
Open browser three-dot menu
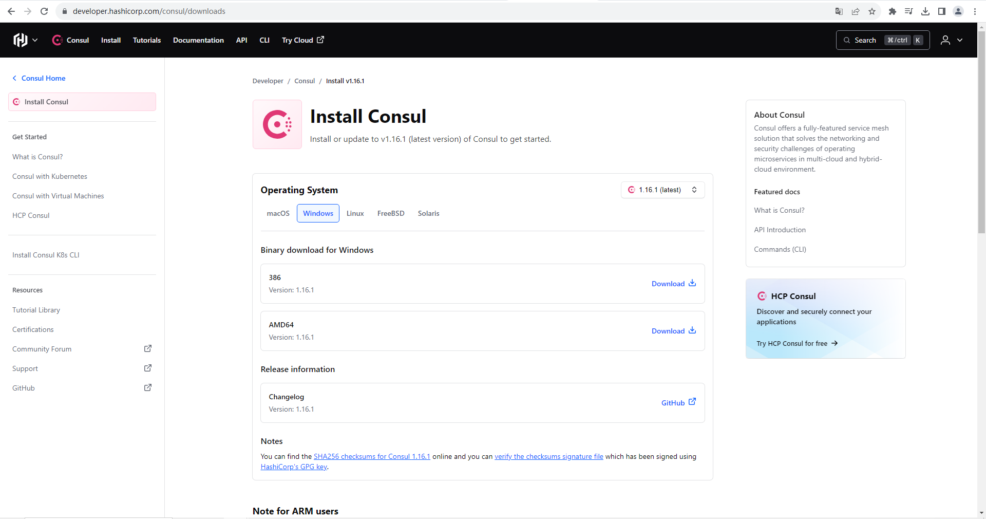[x=975, y=11]
